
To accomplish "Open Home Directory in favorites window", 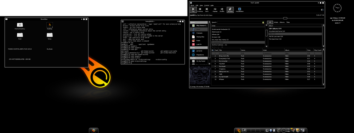I will [20, 26].
